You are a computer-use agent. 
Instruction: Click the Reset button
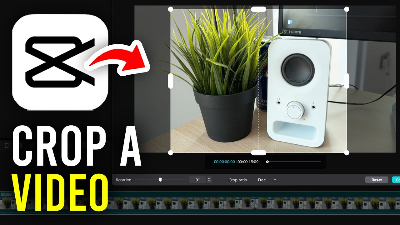(377, 180)
